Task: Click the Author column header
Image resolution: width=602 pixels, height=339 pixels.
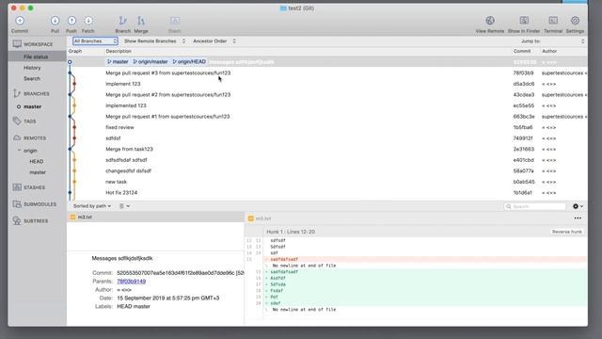Action: (549, 51)
